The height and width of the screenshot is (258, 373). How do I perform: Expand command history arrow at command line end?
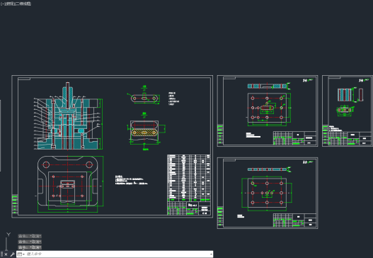(211, 254)
